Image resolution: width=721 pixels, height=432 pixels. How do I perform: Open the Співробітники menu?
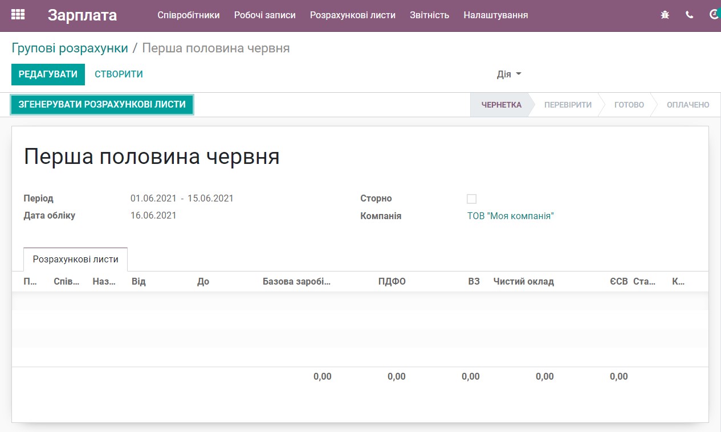click(189, 15)
